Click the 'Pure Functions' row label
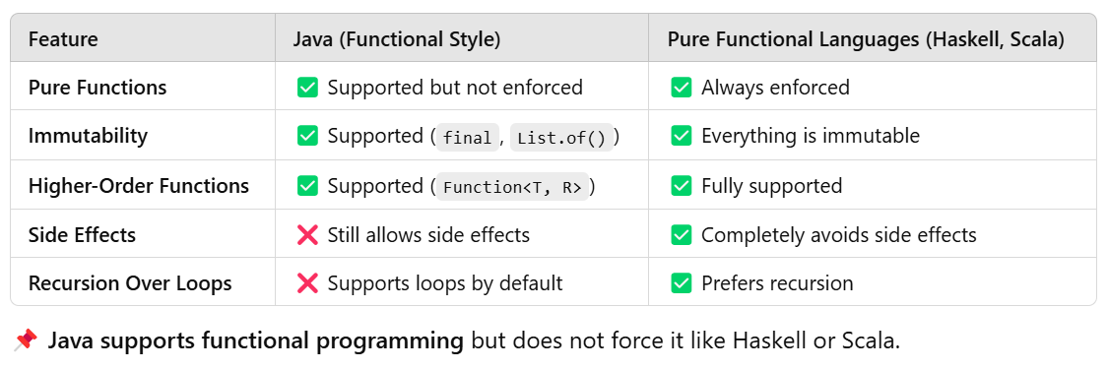Screen dimensions: 1108x370 (98, 87)
